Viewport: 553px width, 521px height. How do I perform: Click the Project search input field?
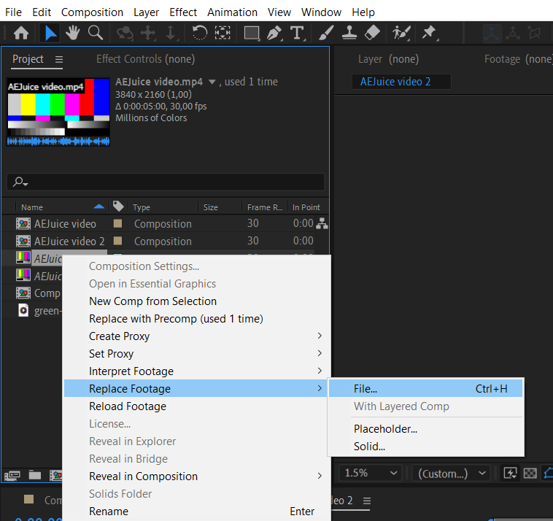(x=166, y=182)
